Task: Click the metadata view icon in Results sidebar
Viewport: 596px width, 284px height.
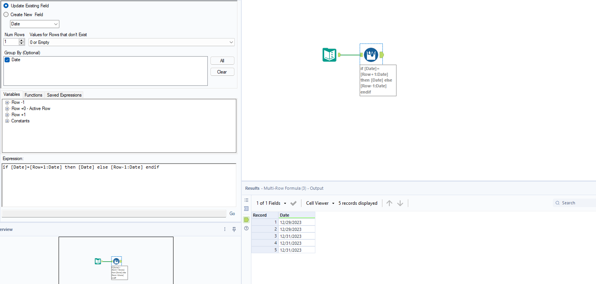Action: (x=246, y=209)
